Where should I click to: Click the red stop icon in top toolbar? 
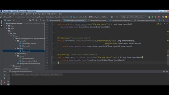(x=159, y=17)
